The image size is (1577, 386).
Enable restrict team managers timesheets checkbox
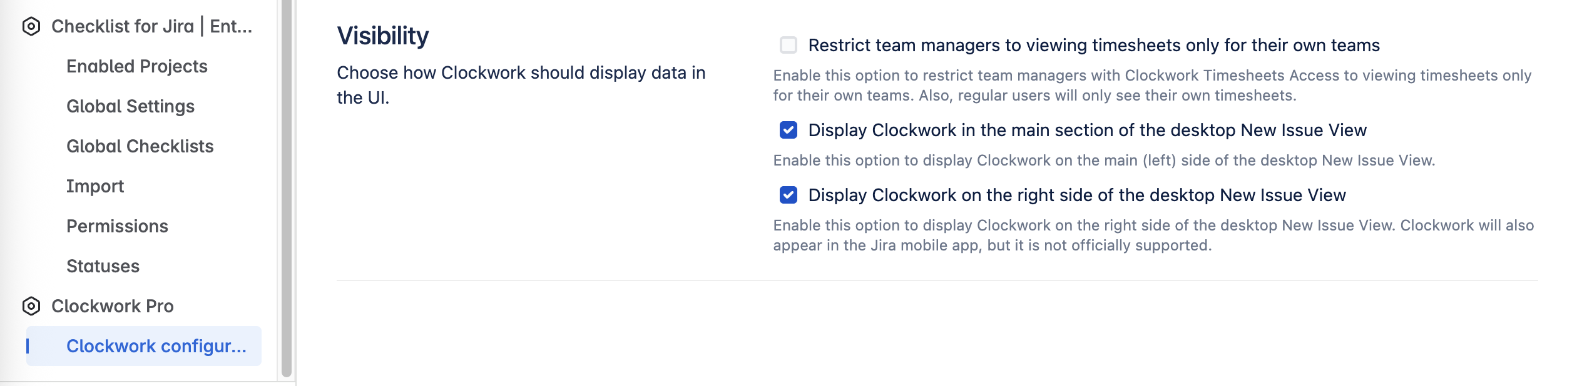click(788, 45)
